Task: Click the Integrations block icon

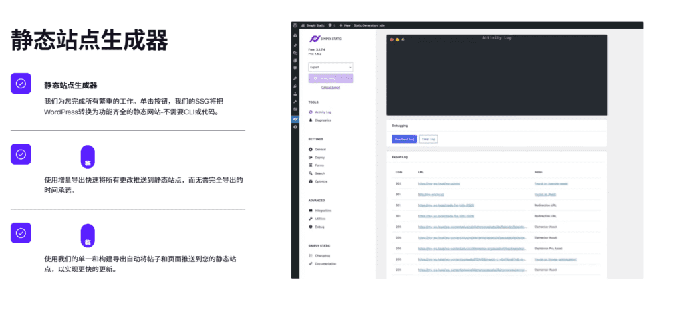Action: [311, 211]
